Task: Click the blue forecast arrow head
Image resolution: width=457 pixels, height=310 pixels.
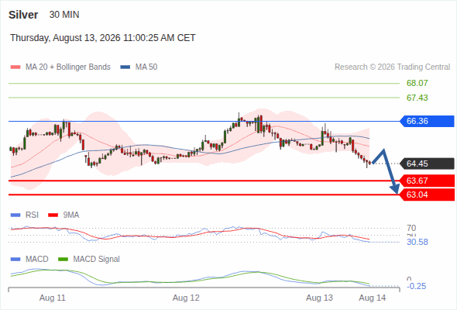Action: [395, 189]
